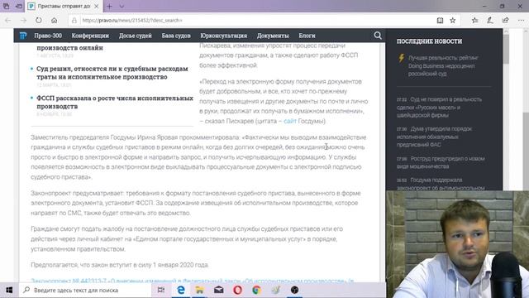Click the ПОСЛЕДНИЕ НОВОСТИ heading
The image size is (529, 298).
pyautogui.click(x=429, y=41)
